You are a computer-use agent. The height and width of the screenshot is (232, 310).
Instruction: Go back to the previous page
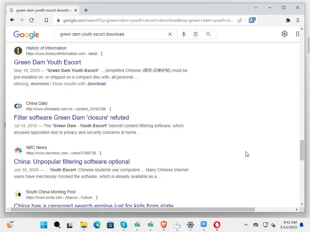[x=12, y=20]
